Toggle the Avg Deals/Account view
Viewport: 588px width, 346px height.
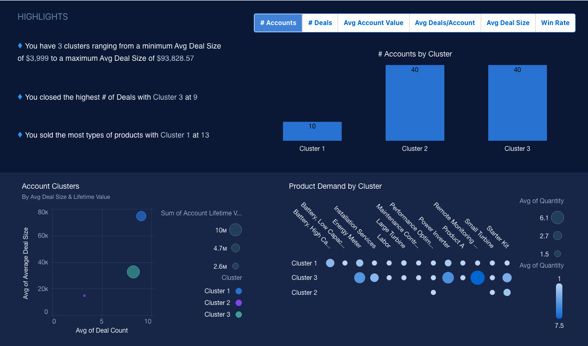444,23
